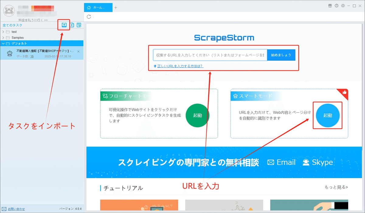Click the Skype contact icon
The height and width of the screenshot is (213, 365).
tap(306, 162)
